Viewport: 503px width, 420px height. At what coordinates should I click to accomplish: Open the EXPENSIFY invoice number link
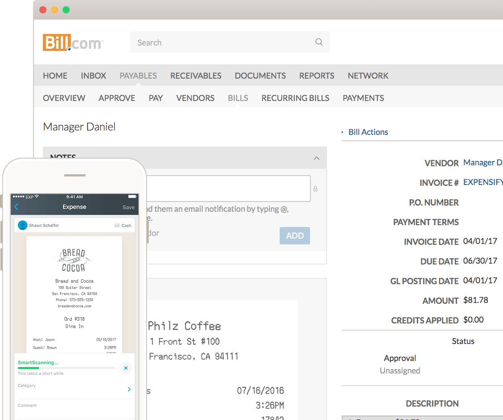pyautogui.click(x=483, y=182)
